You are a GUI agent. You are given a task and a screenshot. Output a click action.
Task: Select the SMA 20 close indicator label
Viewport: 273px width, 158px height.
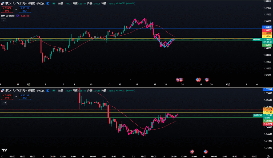tap(8, 16)
